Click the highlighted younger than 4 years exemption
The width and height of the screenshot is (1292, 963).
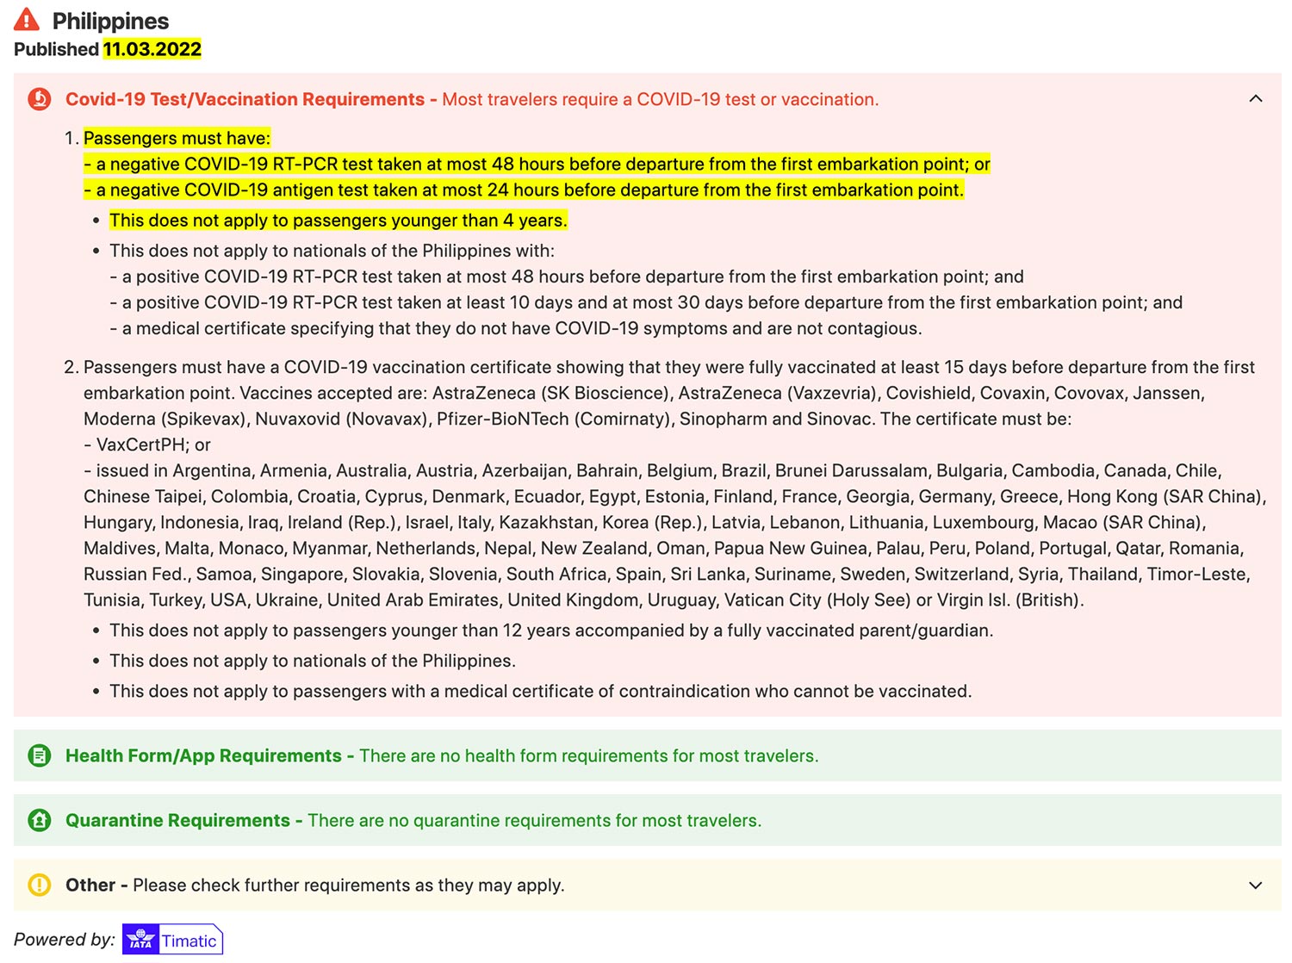tap(338, 221)
